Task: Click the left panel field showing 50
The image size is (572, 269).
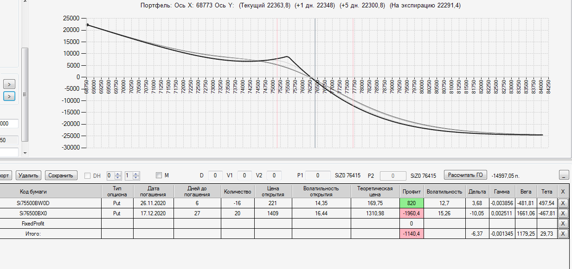Action: point(9,140)
